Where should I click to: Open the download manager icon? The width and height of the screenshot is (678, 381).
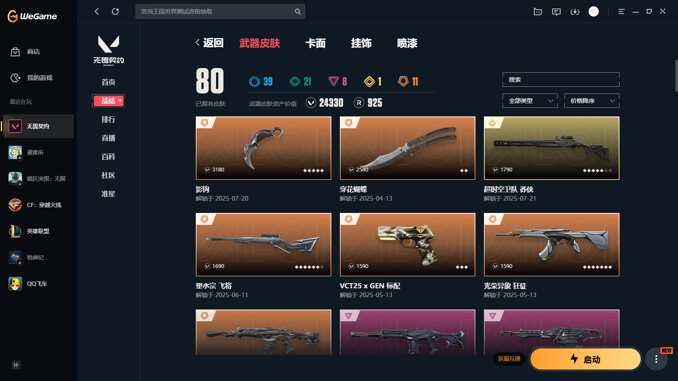(x=575, y=11)
